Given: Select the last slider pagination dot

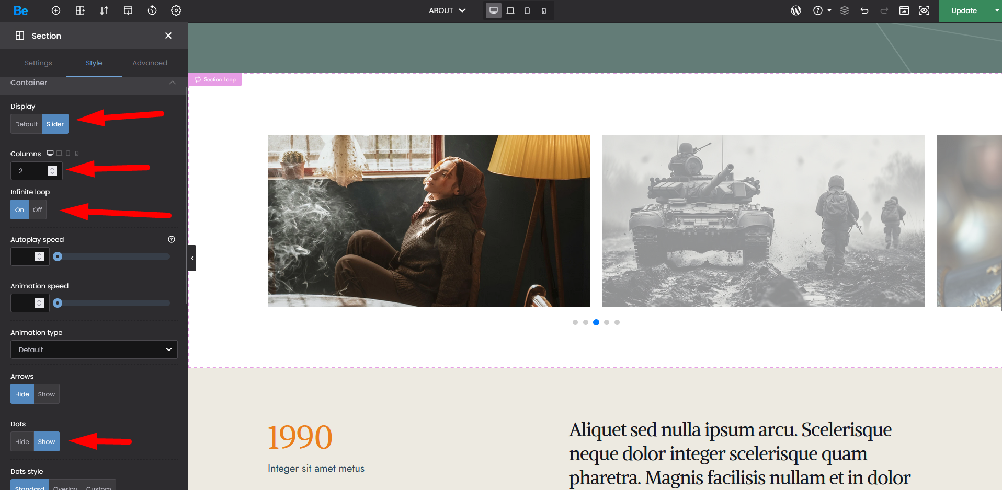Looking at the screenshot, I should (617, 322).
